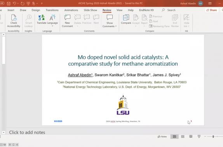The height and width of the screenshot is (147, 223).
Task: Switch to Slide Sorter view icon
Action: coord(183,137)
